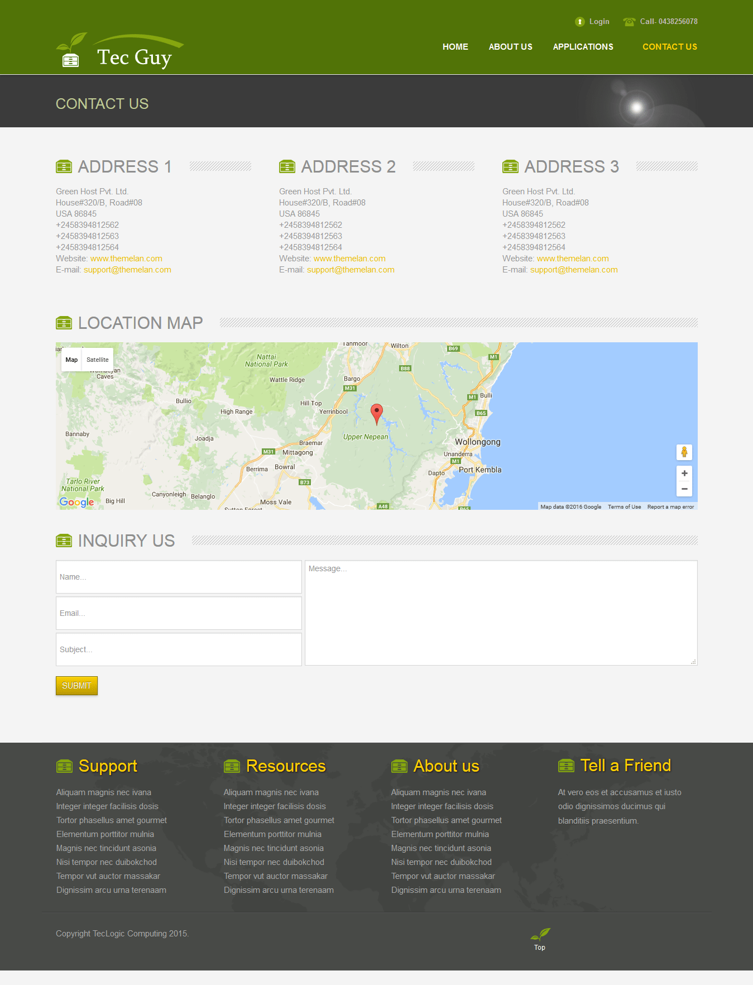Click the telephone icon near Call number
This screenshot has height=985, width=753.
tap(629, 22)
